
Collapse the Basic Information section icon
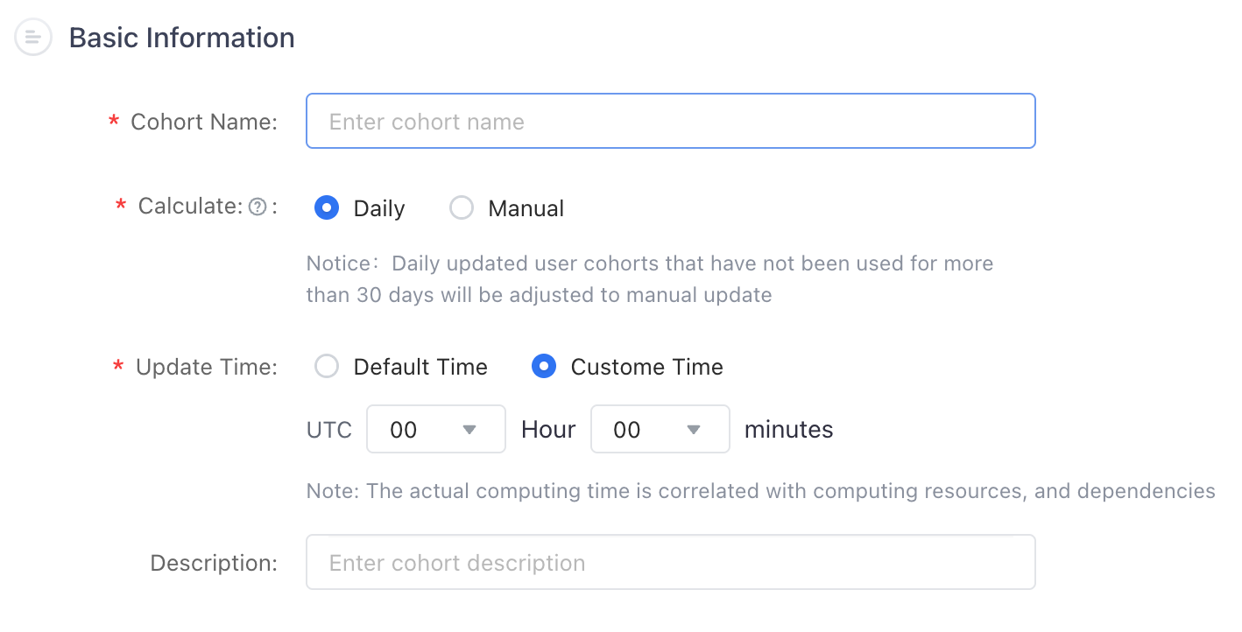[33, 38]
